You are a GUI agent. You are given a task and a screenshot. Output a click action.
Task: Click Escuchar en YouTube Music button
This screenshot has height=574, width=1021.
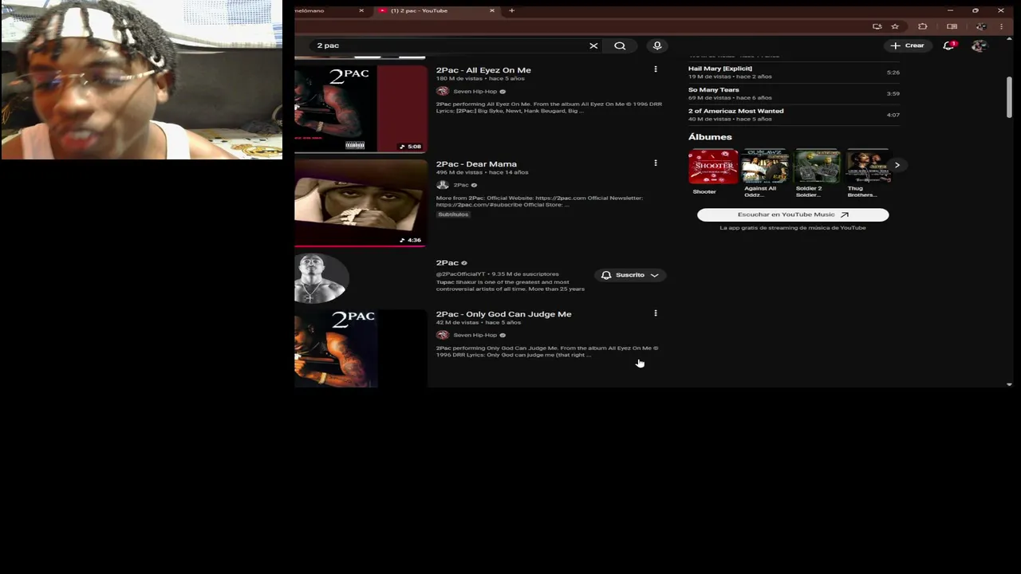pos(793,214)
